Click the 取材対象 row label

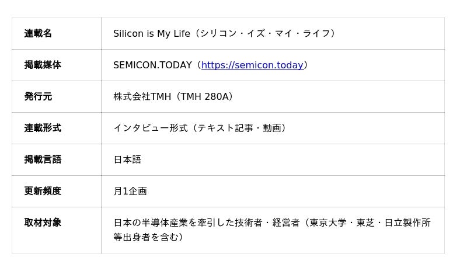coord(43,223)
